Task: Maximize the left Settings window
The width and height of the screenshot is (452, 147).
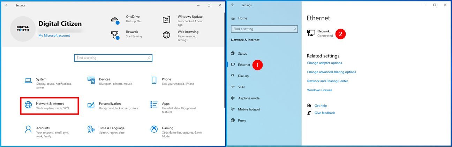Action: [209, 5]
